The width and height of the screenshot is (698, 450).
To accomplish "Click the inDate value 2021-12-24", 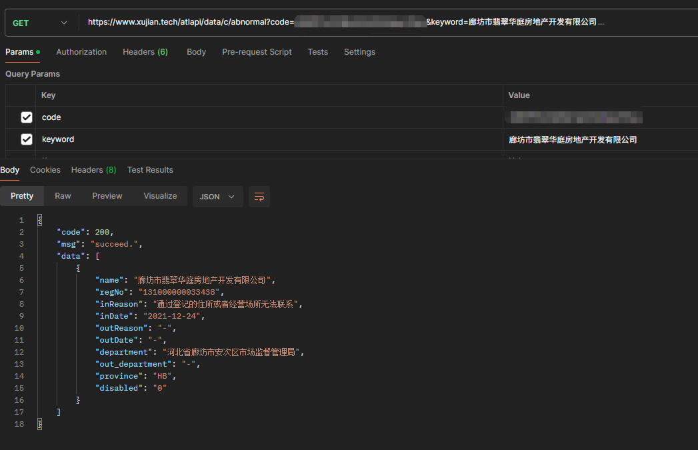I will [172, 316].
